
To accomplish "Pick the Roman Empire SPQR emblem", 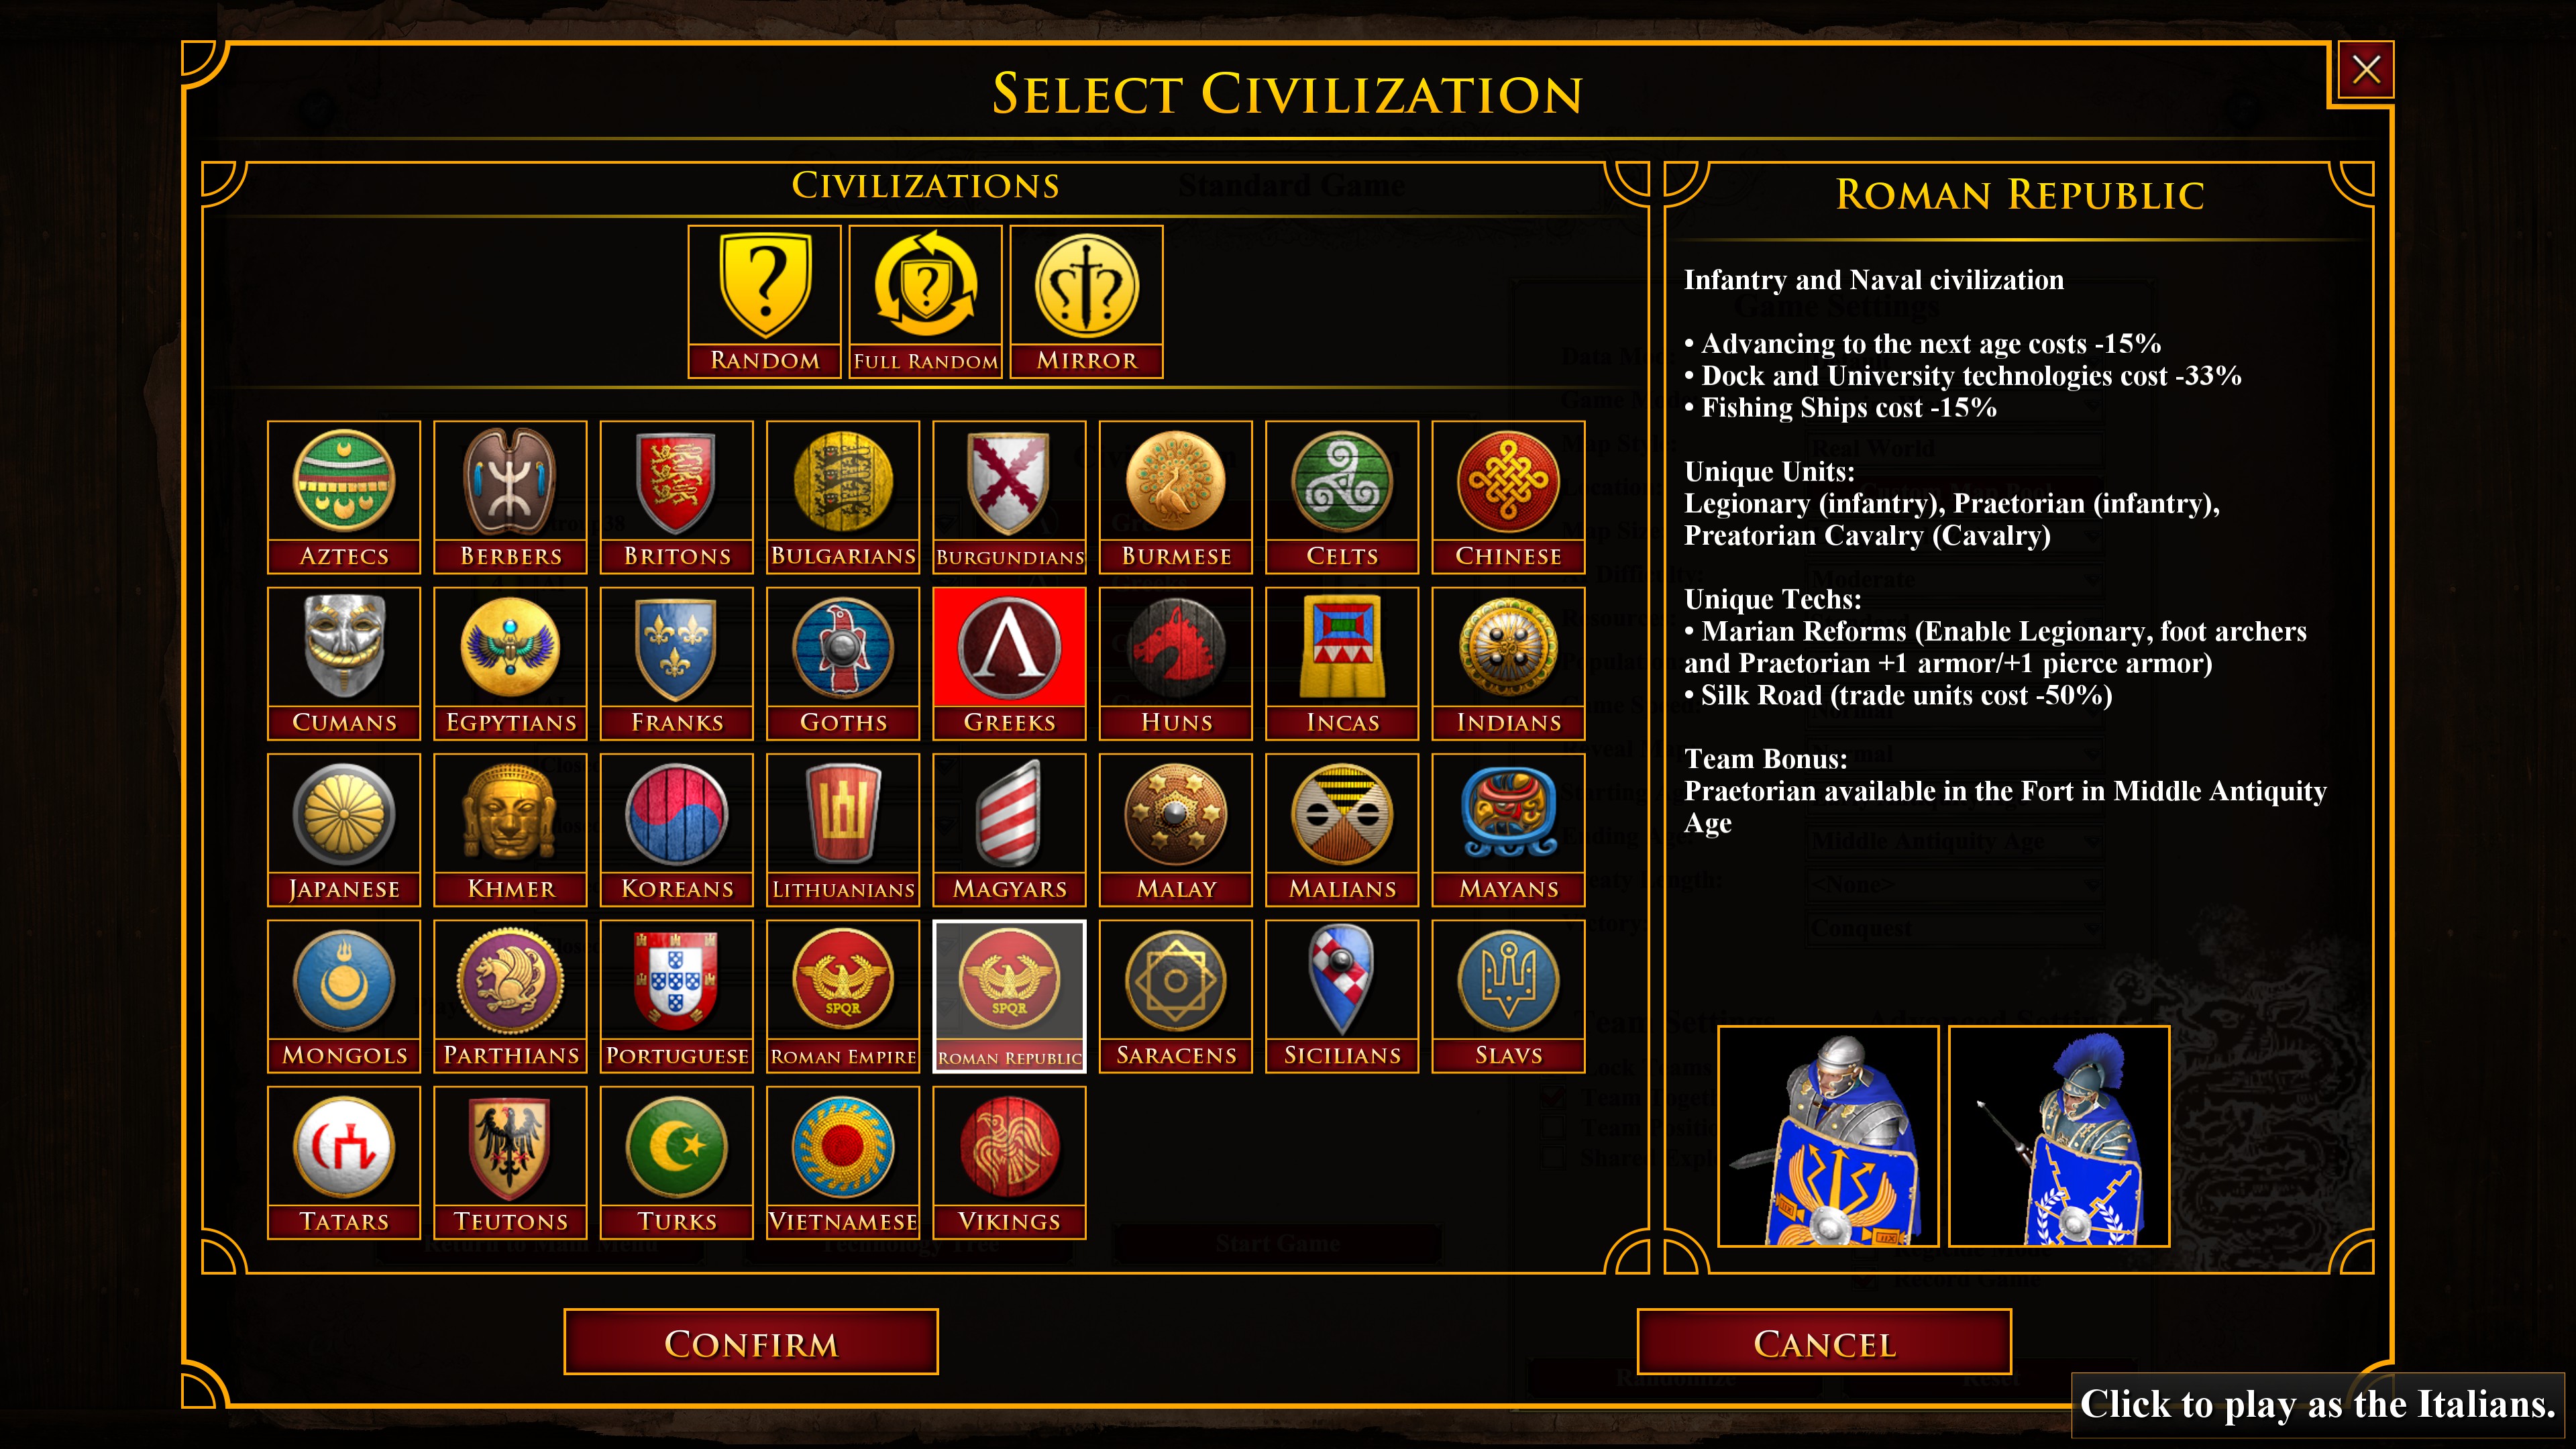I will tap(843, 996).
